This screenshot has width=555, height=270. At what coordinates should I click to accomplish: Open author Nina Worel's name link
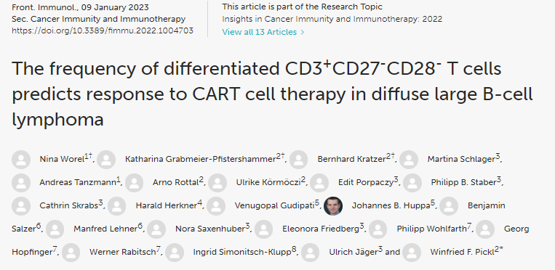click(x=62, y=160)
